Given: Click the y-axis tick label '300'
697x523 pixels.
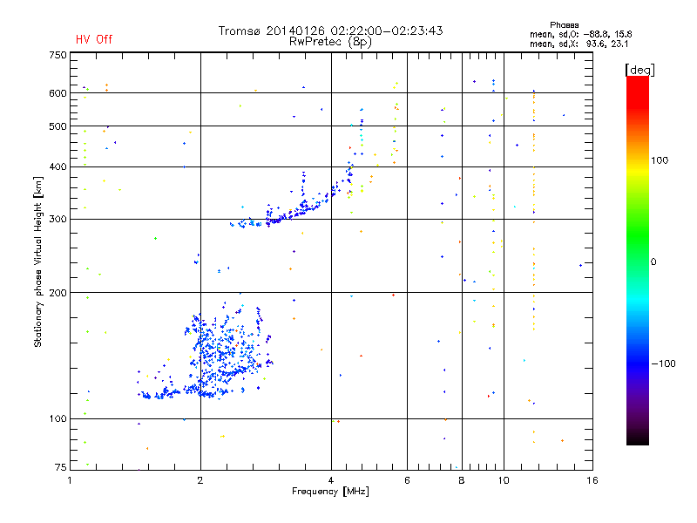Looking at the screenshot, I should click(x=58, y=220).
